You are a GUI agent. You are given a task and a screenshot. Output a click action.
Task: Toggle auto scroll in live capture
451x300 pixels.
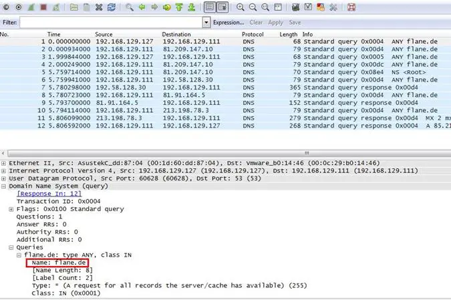tap(222, 7)
